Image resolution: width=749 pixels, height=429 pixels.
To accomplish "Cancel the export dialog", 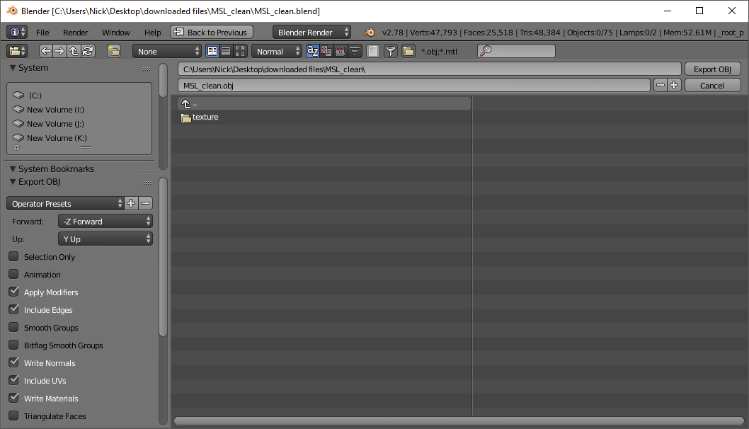I will pos(712,86).
